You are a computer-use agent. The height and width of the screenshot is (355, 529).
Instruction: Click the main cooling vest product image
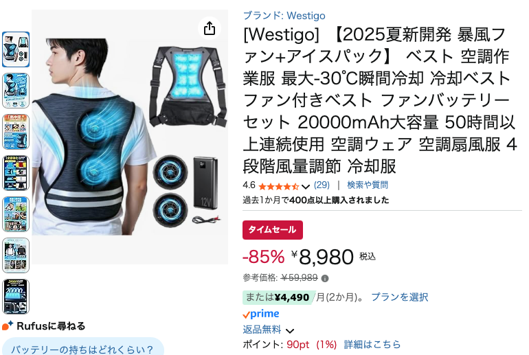[130, 137]
